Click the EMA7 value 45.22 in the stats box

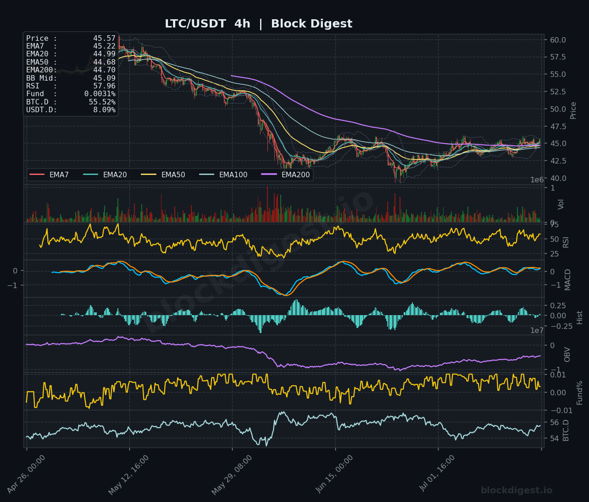click(104, 46)
